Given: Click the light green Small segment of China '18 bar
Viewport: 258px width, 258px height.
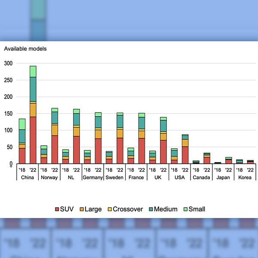Looking at the screenshot, I should point(22,124).
